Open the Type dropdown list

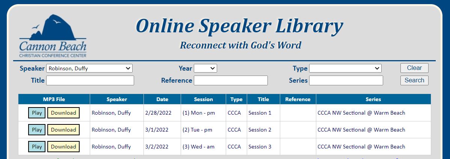345,68
